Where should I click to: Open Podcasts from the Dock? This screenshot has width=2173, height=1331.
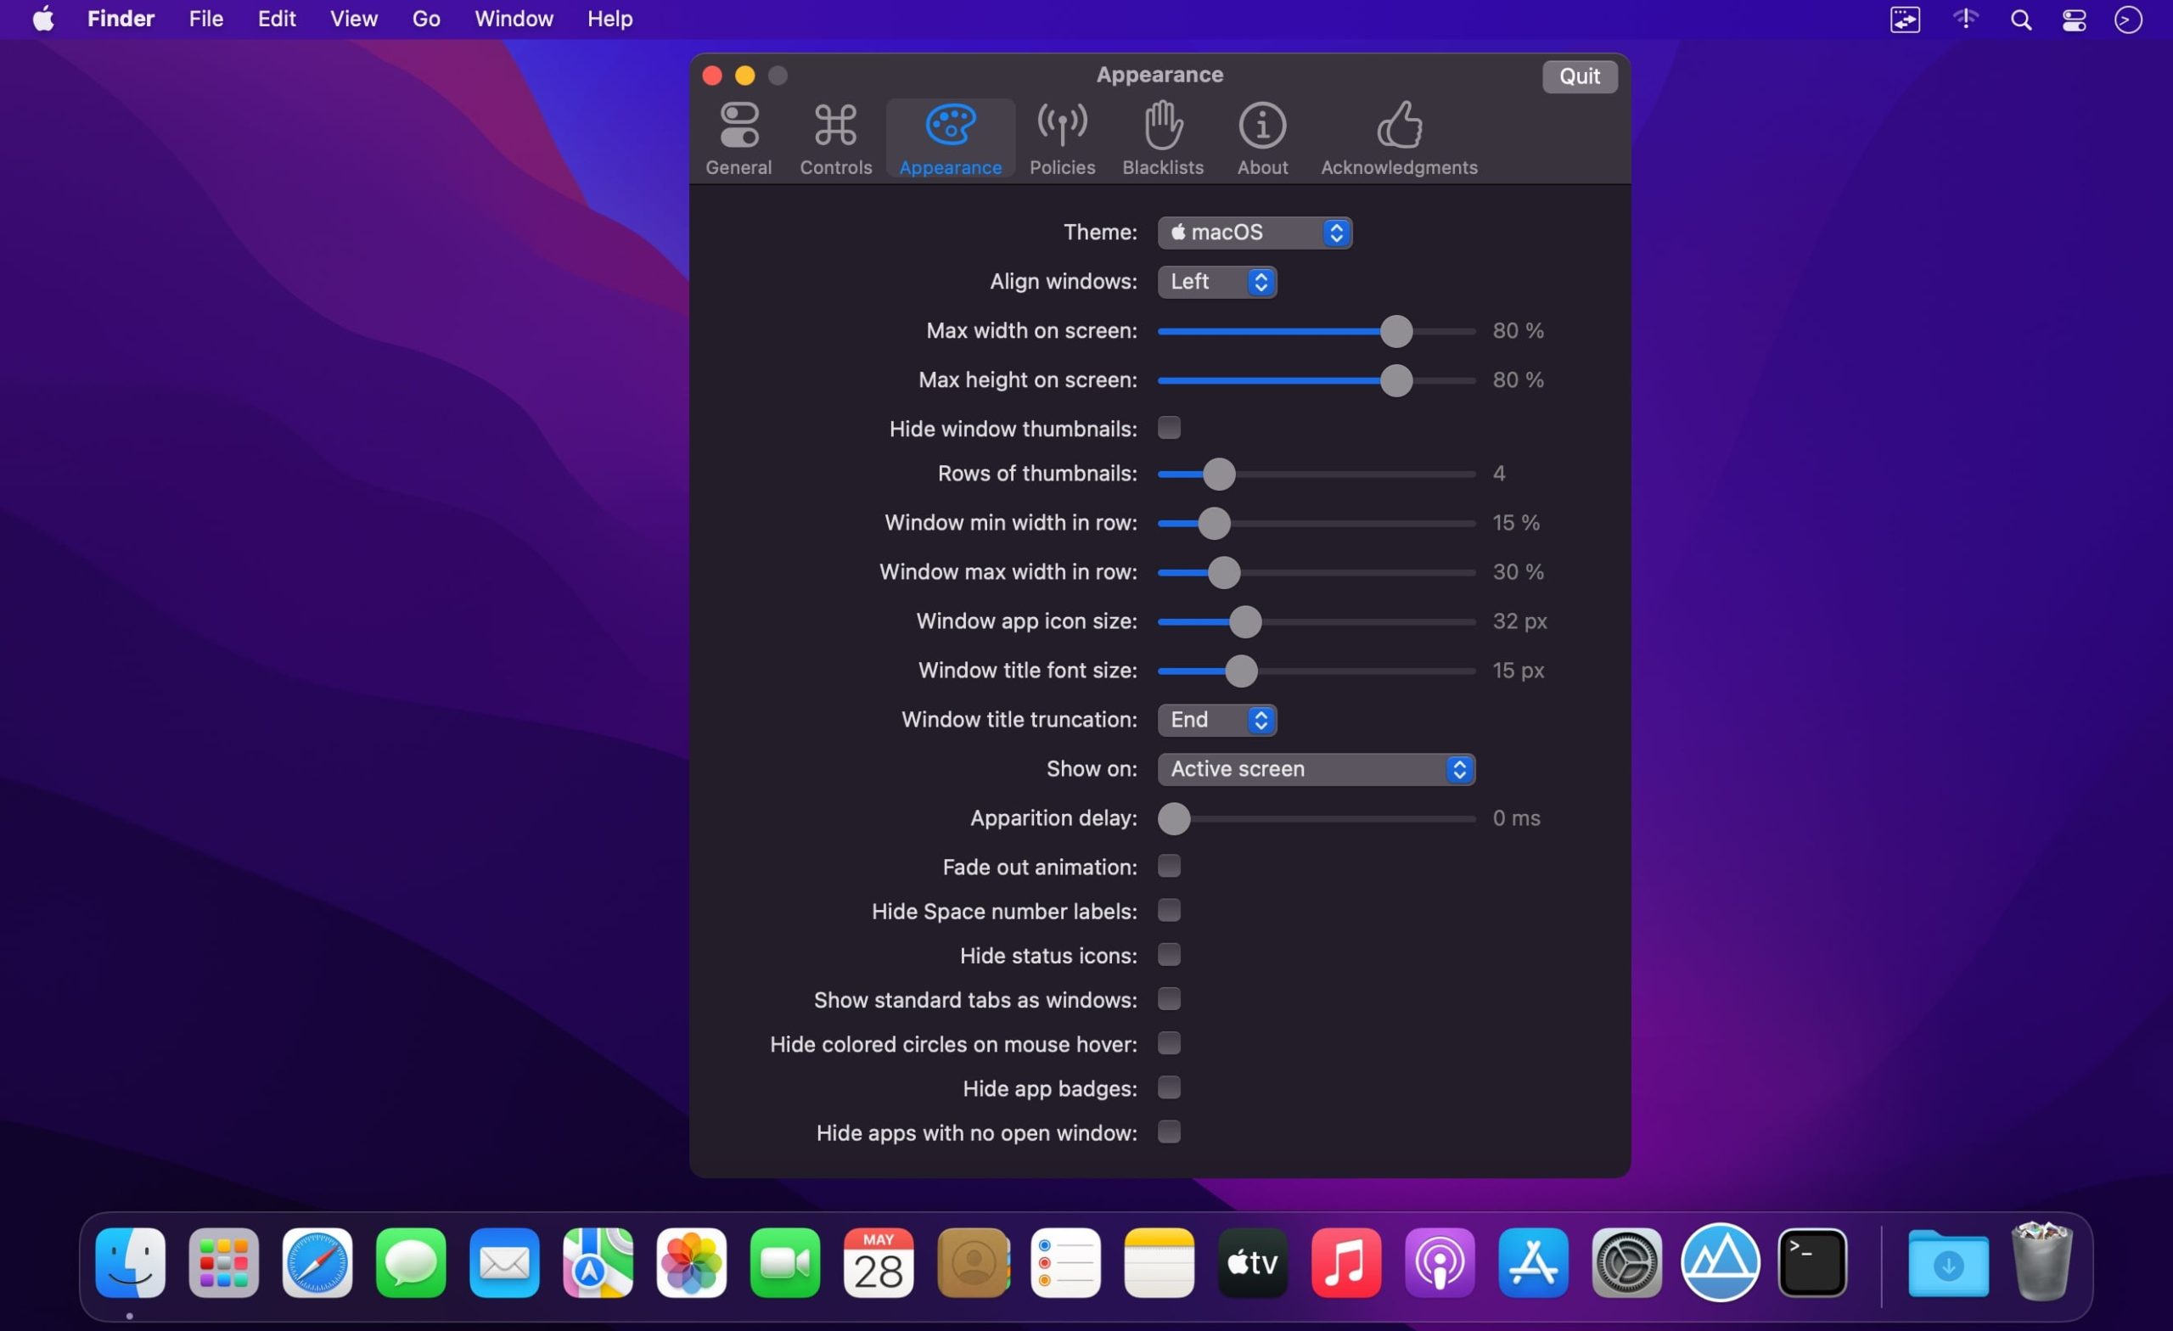pos(1440,1263)
